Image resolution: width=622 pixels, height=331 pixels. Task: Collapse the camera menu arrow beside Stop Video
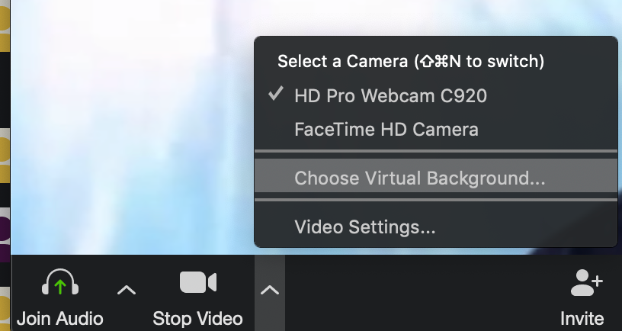270,290
